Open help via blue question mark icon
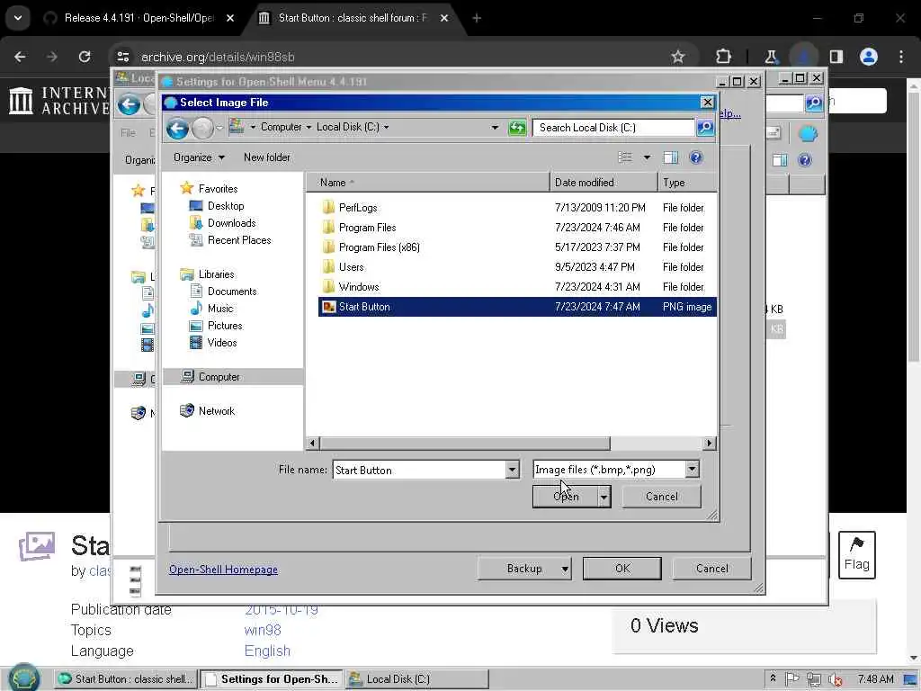This screenshot has height=691, width=921. click(x=696, y=157)
